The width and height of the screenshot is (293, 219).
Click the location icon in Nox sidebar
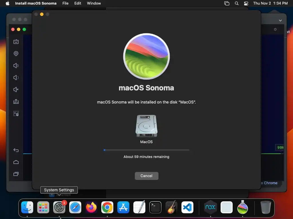[x=16, y=54]
